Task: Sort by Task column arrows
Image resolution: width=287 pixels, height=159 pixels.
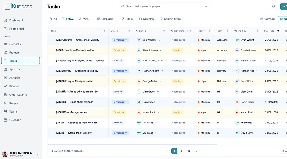Action: pyautogui.click(x=104, y=31)
